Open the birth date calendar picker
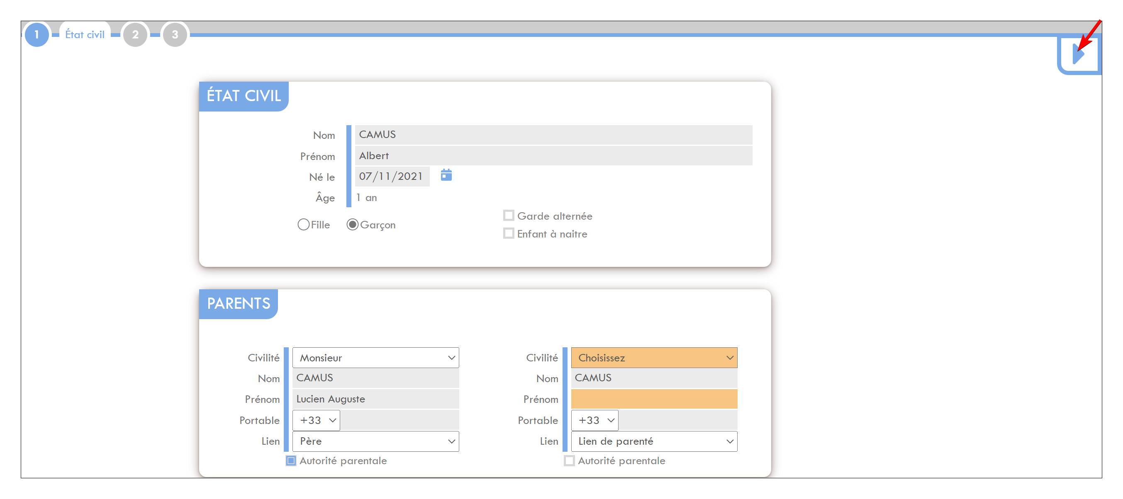 point(446,175)
